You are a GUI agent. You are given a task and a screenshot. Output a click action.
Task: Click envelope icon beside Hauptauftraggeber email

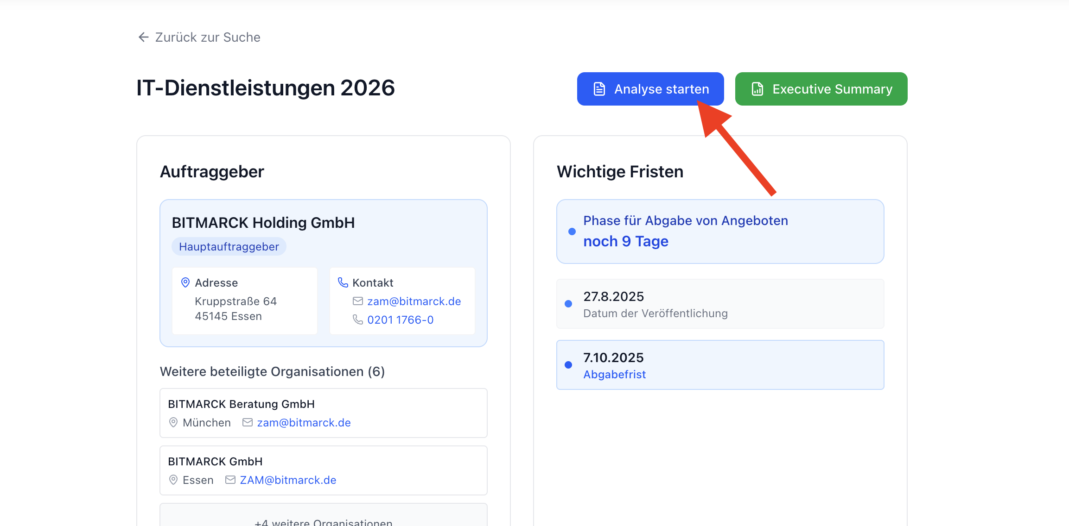[x=358, y=301]
